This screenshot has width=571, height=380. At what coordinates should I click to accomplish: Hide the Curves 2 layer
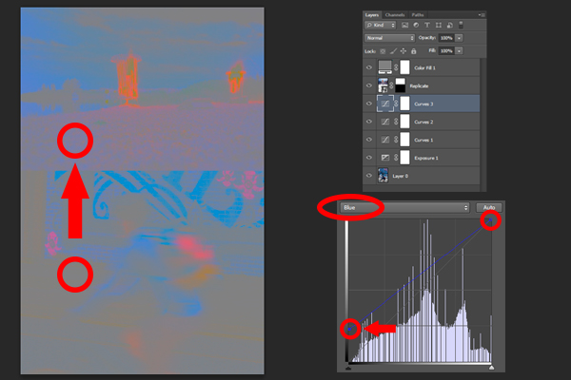[369, 122]
